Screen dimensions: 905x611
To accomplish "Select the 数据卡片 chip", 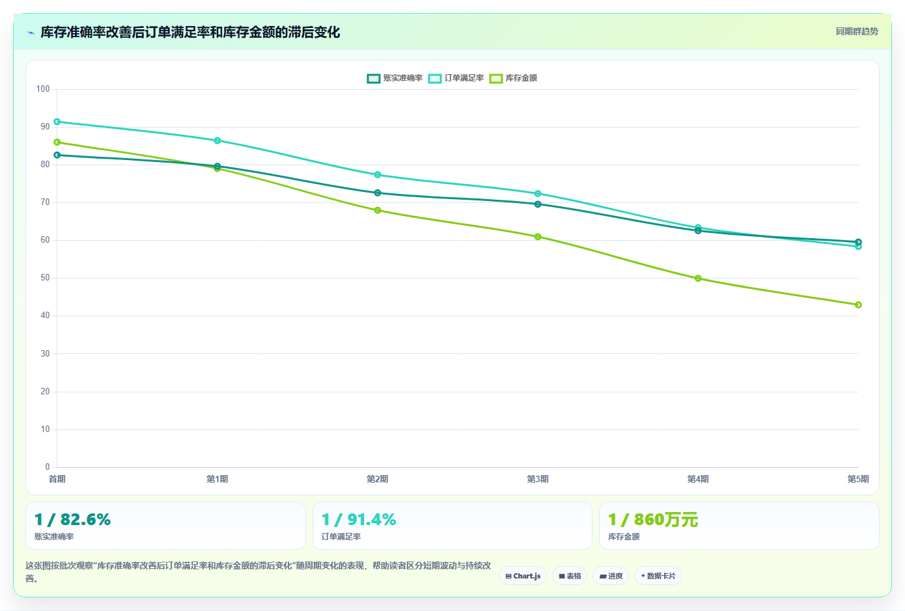I will tap(658, 576).
